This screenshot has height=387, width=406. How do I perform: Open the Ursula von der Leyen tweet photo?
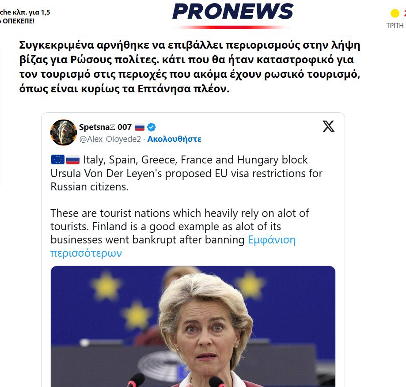(193, 326)
